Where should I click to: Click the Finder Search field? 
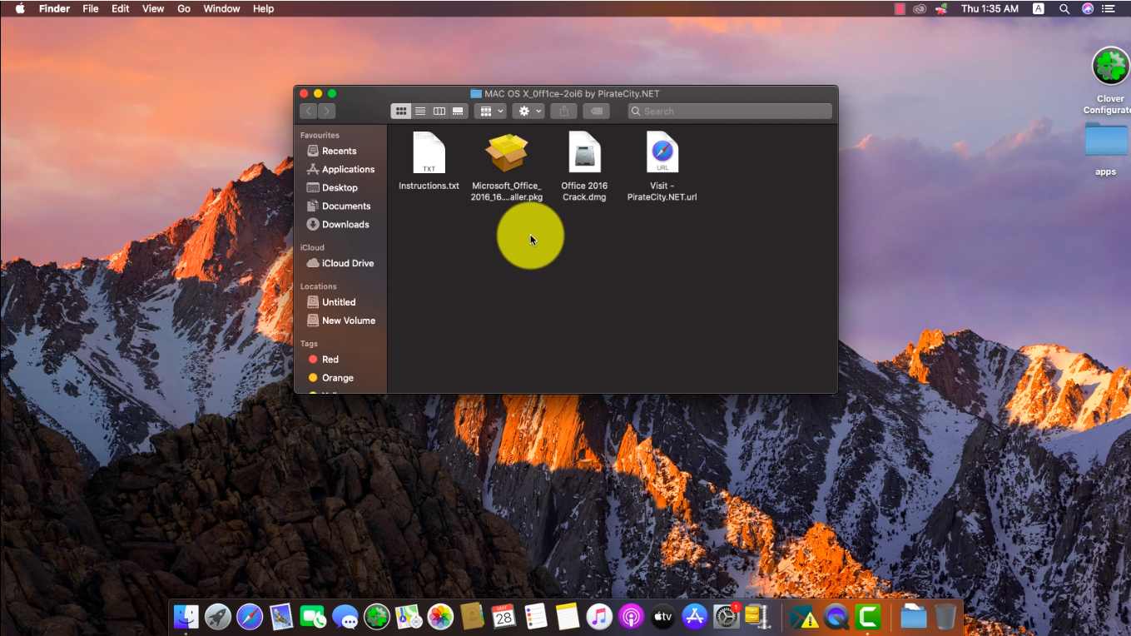click(730, 111)
